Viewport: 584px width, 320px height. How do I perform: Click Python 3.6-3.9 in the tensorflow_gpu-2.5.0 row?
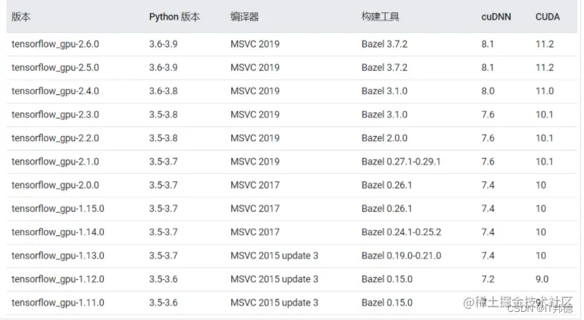[163, 68]
